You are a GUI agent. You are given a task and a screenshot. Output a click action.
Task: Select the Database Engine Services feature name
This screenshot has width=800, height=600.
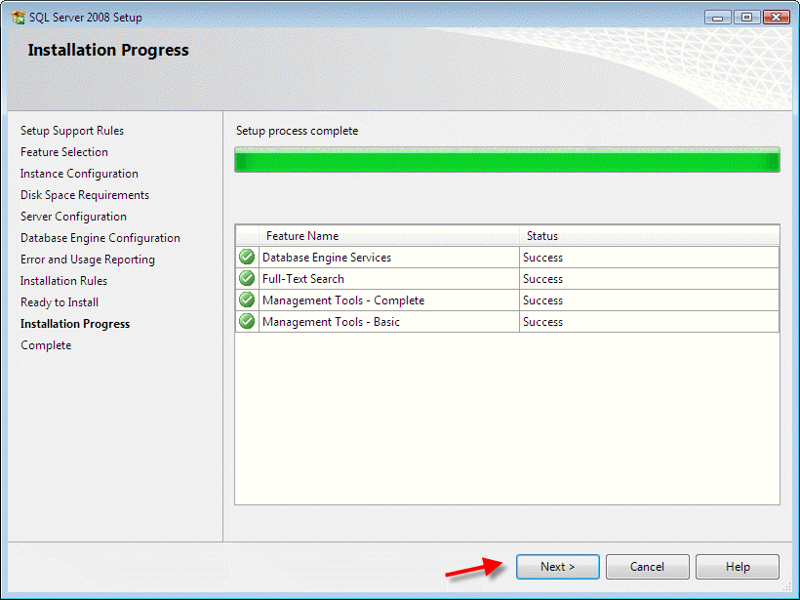(327, 258)
